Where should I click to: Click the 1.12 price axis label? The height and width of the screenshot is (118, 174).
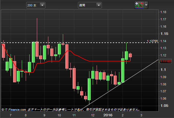(163, 55)
